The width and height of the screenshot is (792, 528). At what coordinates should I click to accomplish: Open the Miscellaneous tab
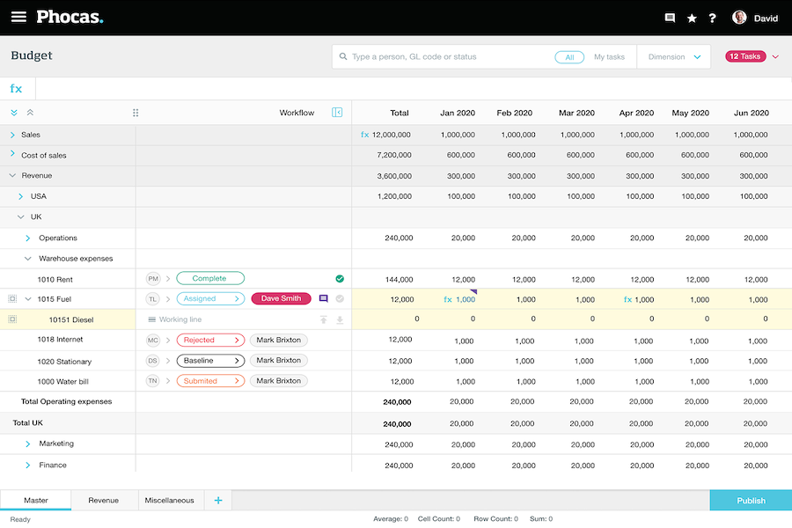[171, 501]
